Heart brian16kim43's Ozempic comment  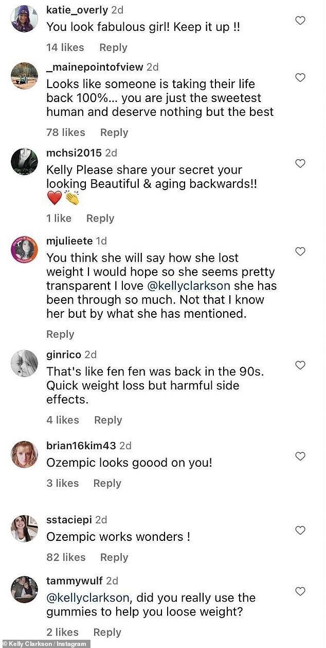pos(300,456)
